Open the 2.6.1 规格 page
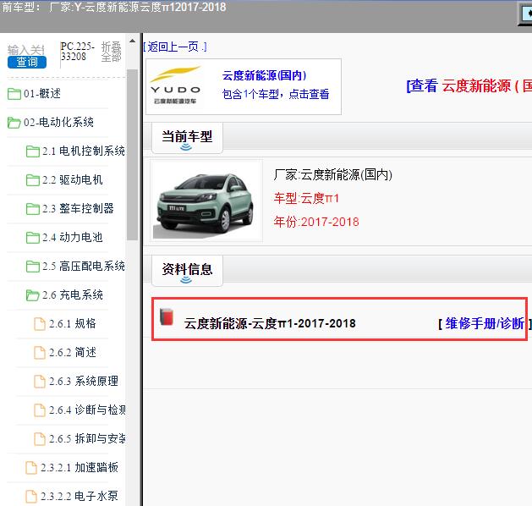This screenshot has height=506, width=532. pos(73,324)
